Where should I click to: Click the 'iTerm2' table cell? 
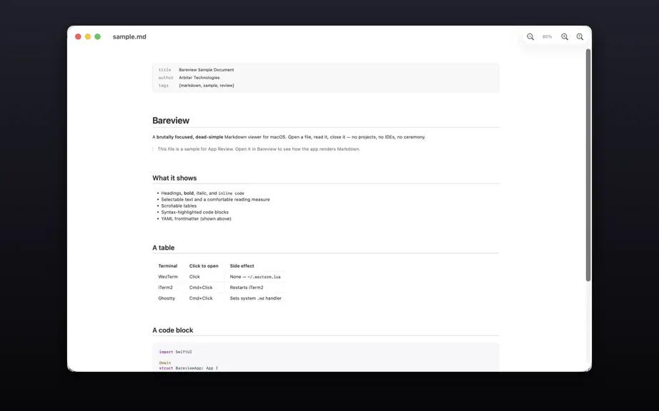pos(165,288)
